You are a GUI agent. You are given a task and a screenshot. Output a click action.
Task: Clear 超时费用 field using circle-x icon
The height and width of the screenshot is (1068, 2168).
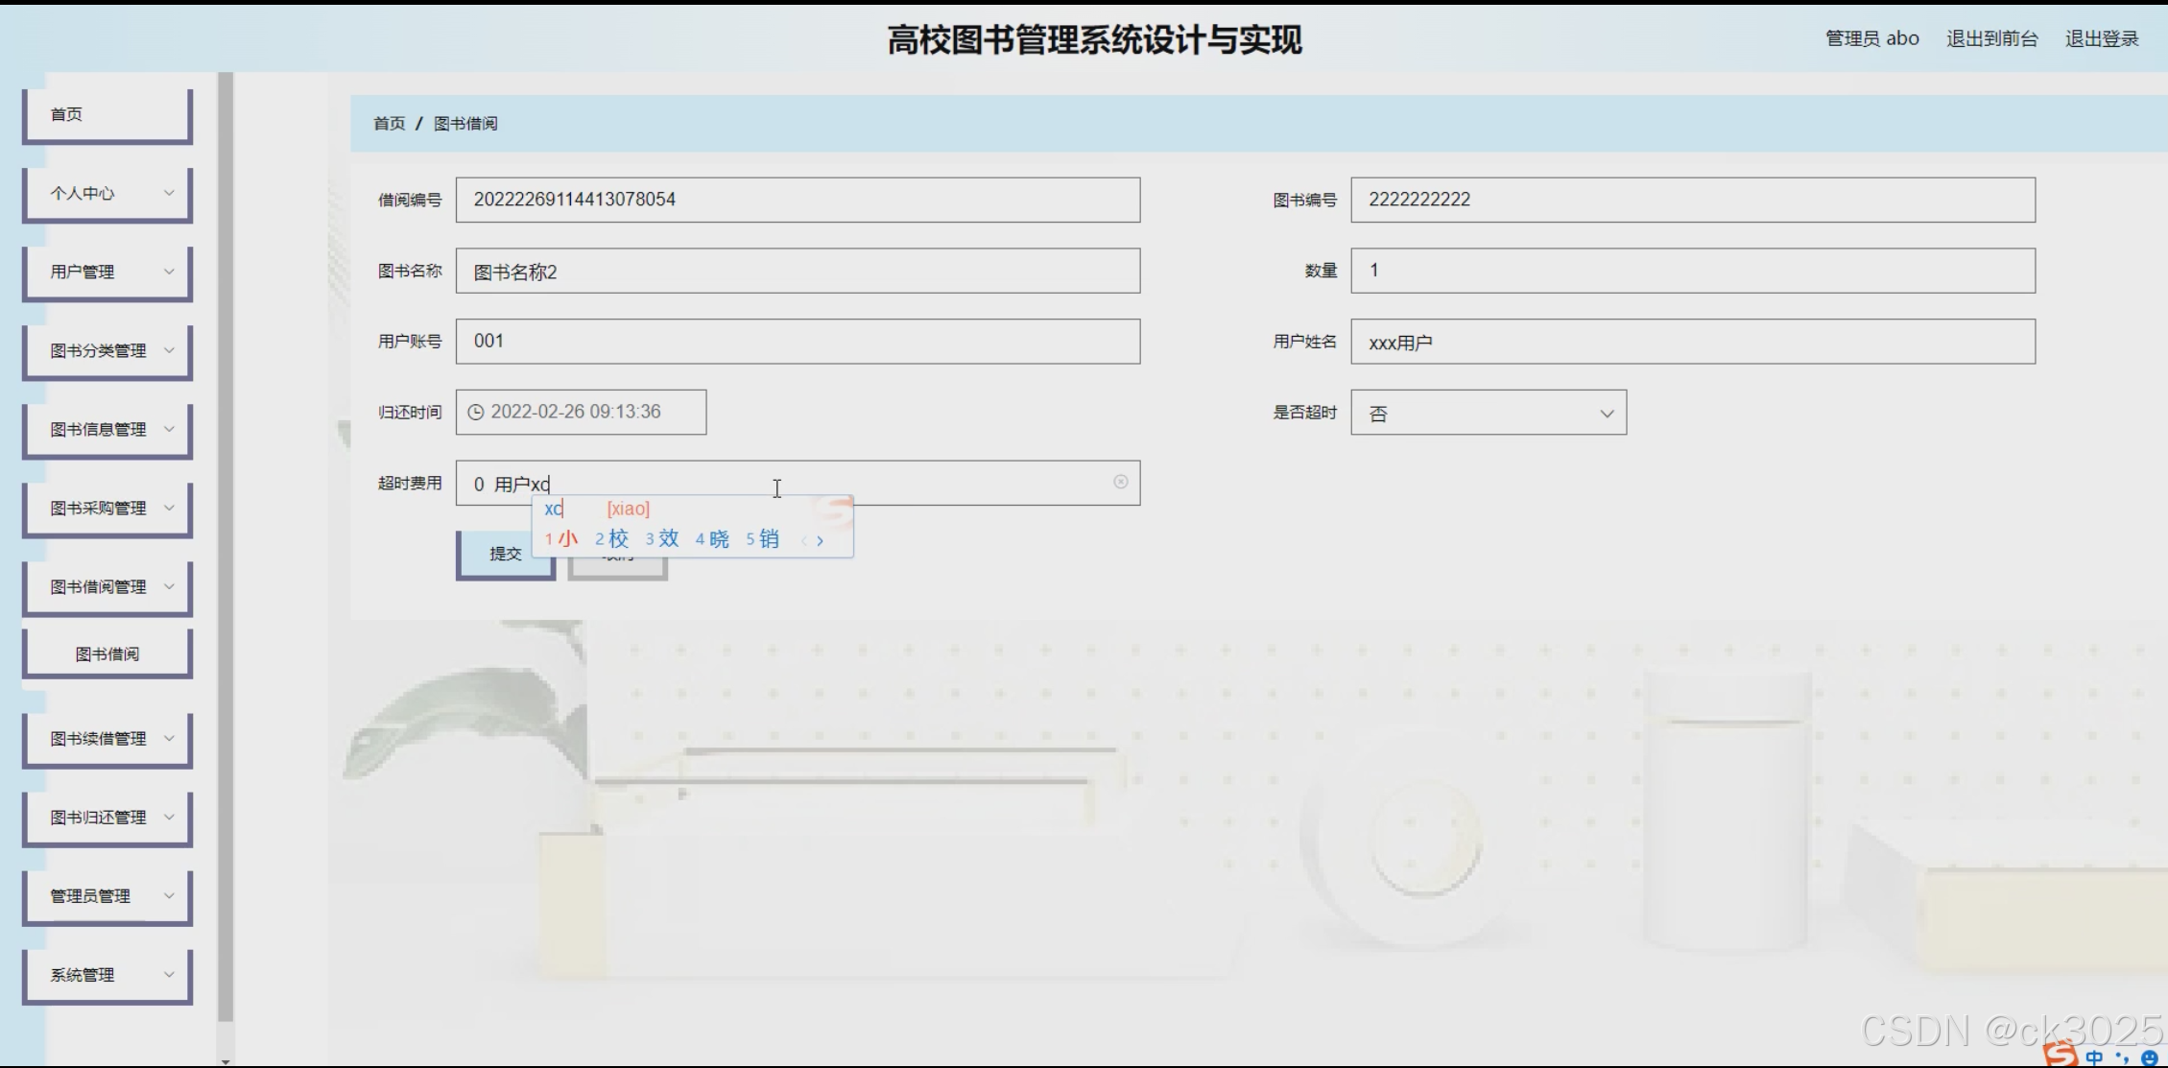coord(1120,482)
